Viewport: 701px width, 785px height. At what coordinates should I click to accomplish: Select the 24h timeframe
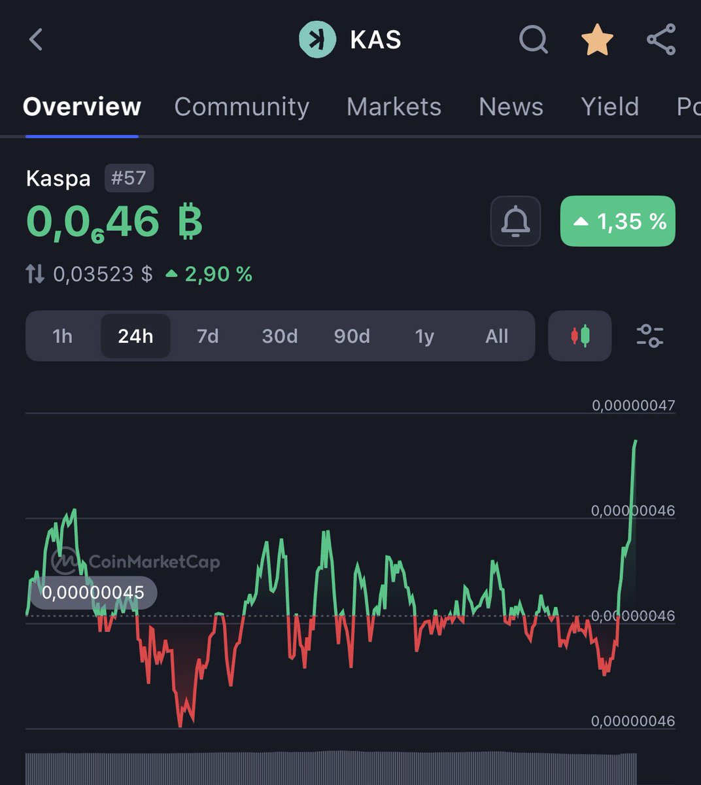click(135, 336)
